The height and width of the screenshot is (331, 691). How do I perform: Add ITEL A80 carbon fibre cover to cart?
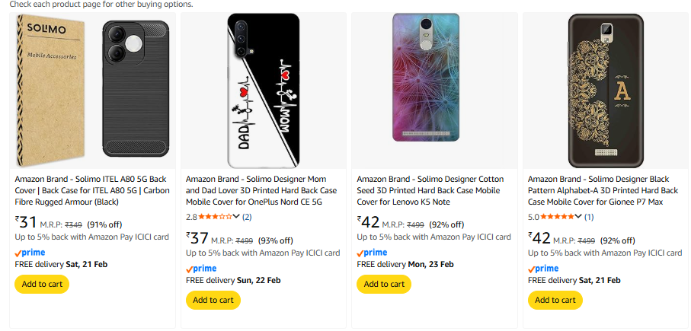[42, 284]
